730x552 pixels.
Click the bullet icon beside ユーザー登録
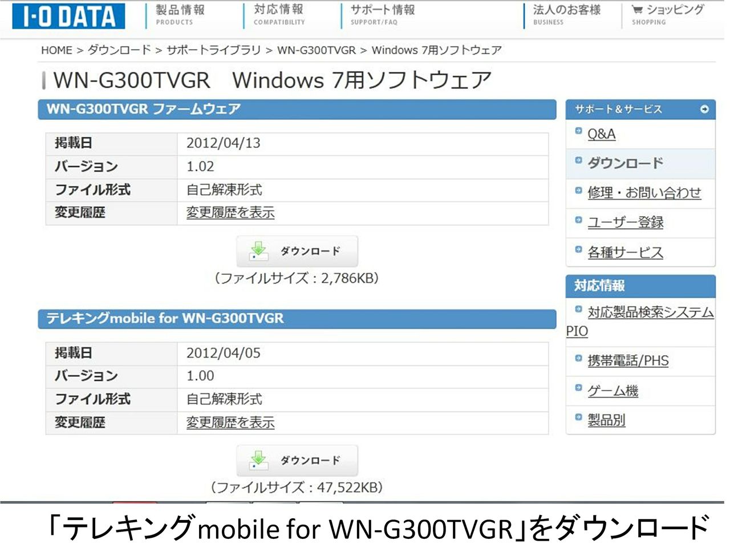pos(578,220)
